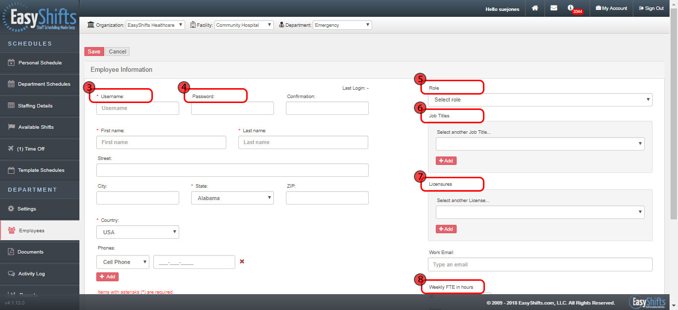678x310 pixels.
Task: Focus the Street address field
Action: click(232, 170)
